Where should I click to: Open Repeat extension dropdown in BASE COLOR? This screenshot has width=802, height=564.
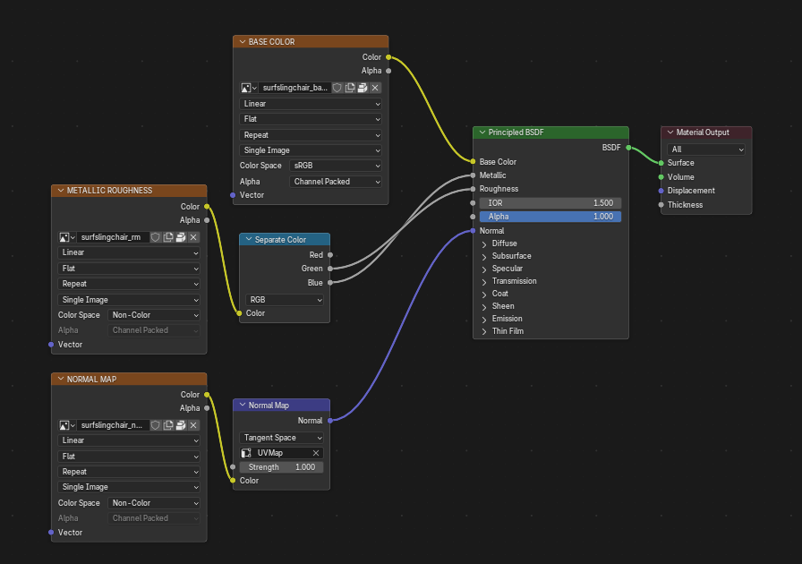point(311,135)
